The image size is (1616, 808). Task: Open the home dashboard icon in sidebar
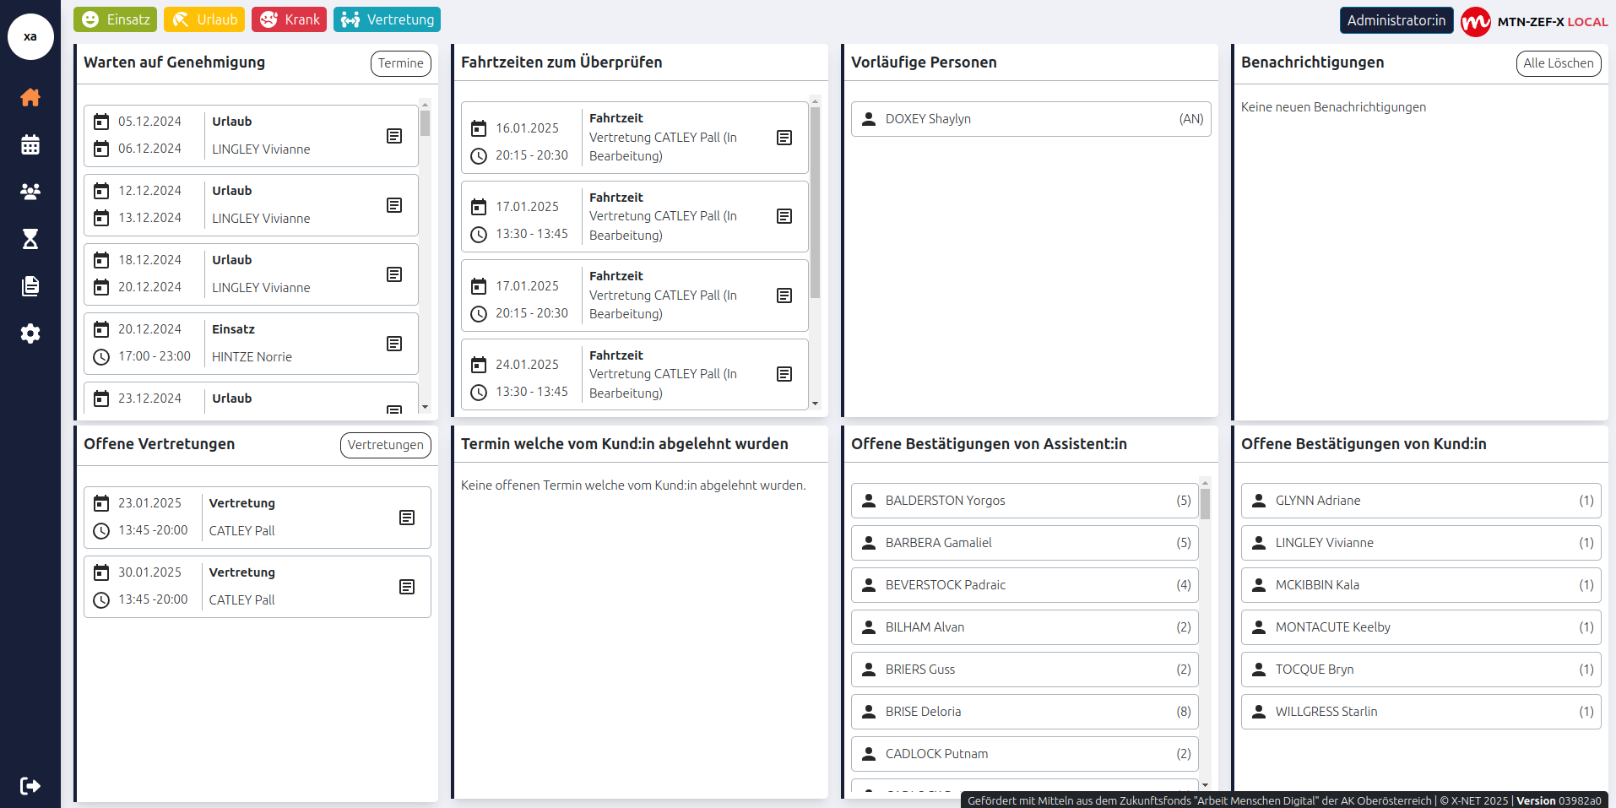click(x=30, y=98)
